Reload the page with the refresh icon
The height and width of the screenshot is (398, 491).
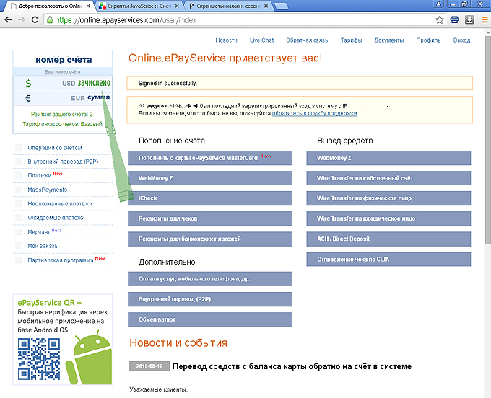pos(35,19)
